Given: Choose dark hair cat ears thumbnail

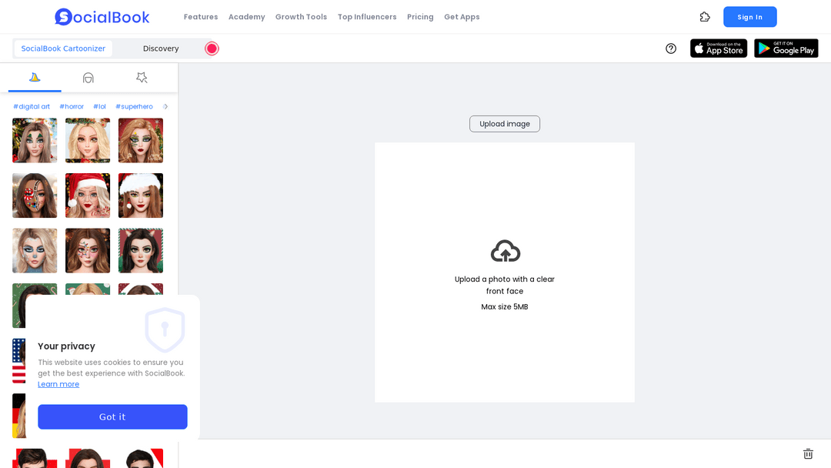Looking at the screenshot, I should pos(141,251).
